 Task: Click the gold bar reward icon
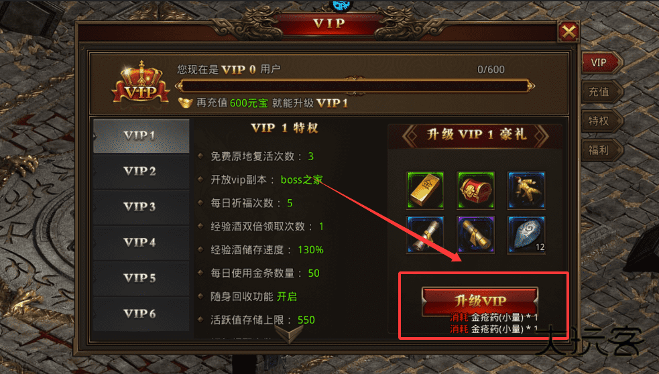coord(425,190)
